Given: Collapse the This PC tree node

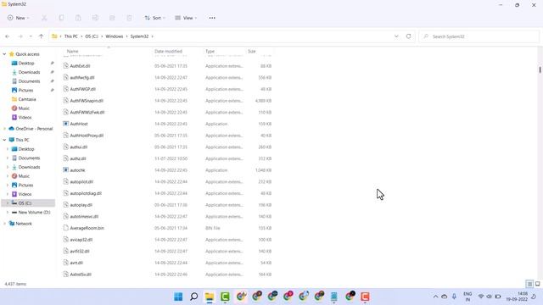Looking at the screenshot, I should [x=4, y=140].
